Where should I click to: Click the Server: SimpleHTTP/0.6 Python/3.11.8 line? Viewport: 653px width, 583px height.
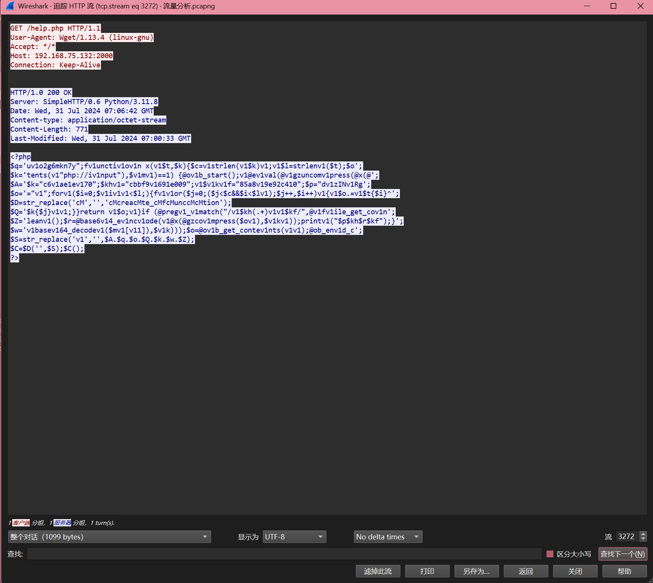point(84,102)
